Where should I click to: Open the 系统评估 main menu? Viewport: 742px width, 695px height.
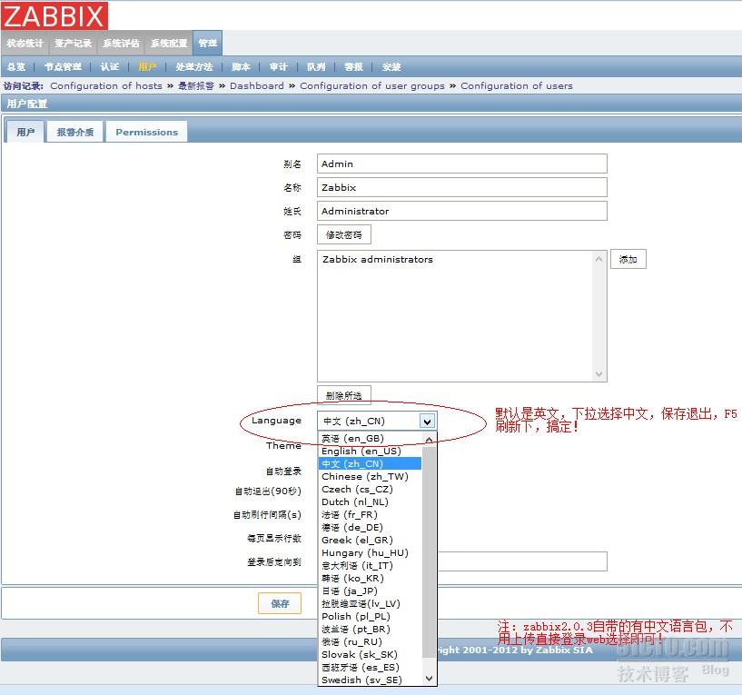coord(121,43)
